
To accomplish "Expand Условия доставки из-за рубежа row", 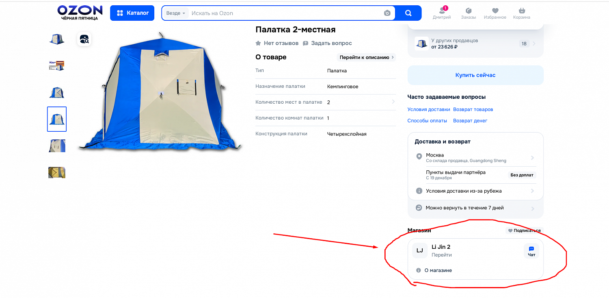I will click(x=475, y=191).
